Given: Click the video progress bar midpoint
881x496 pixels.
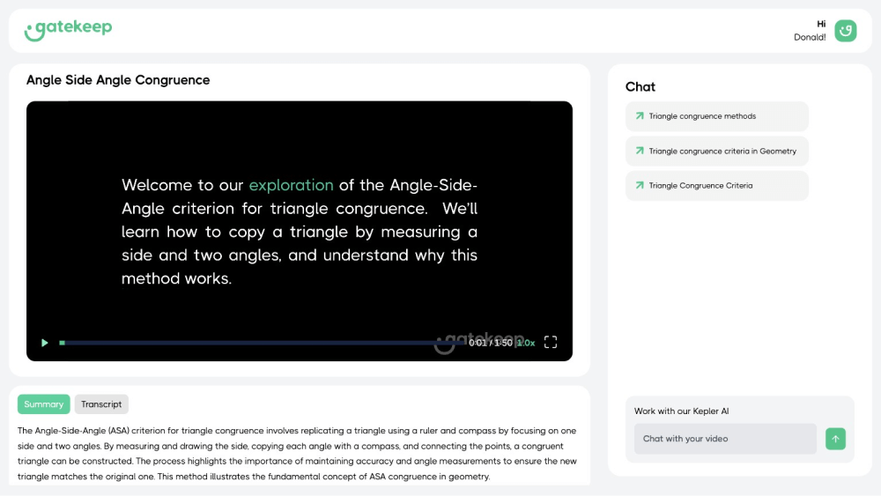Looking at the screenshot, I should (264, 343).
